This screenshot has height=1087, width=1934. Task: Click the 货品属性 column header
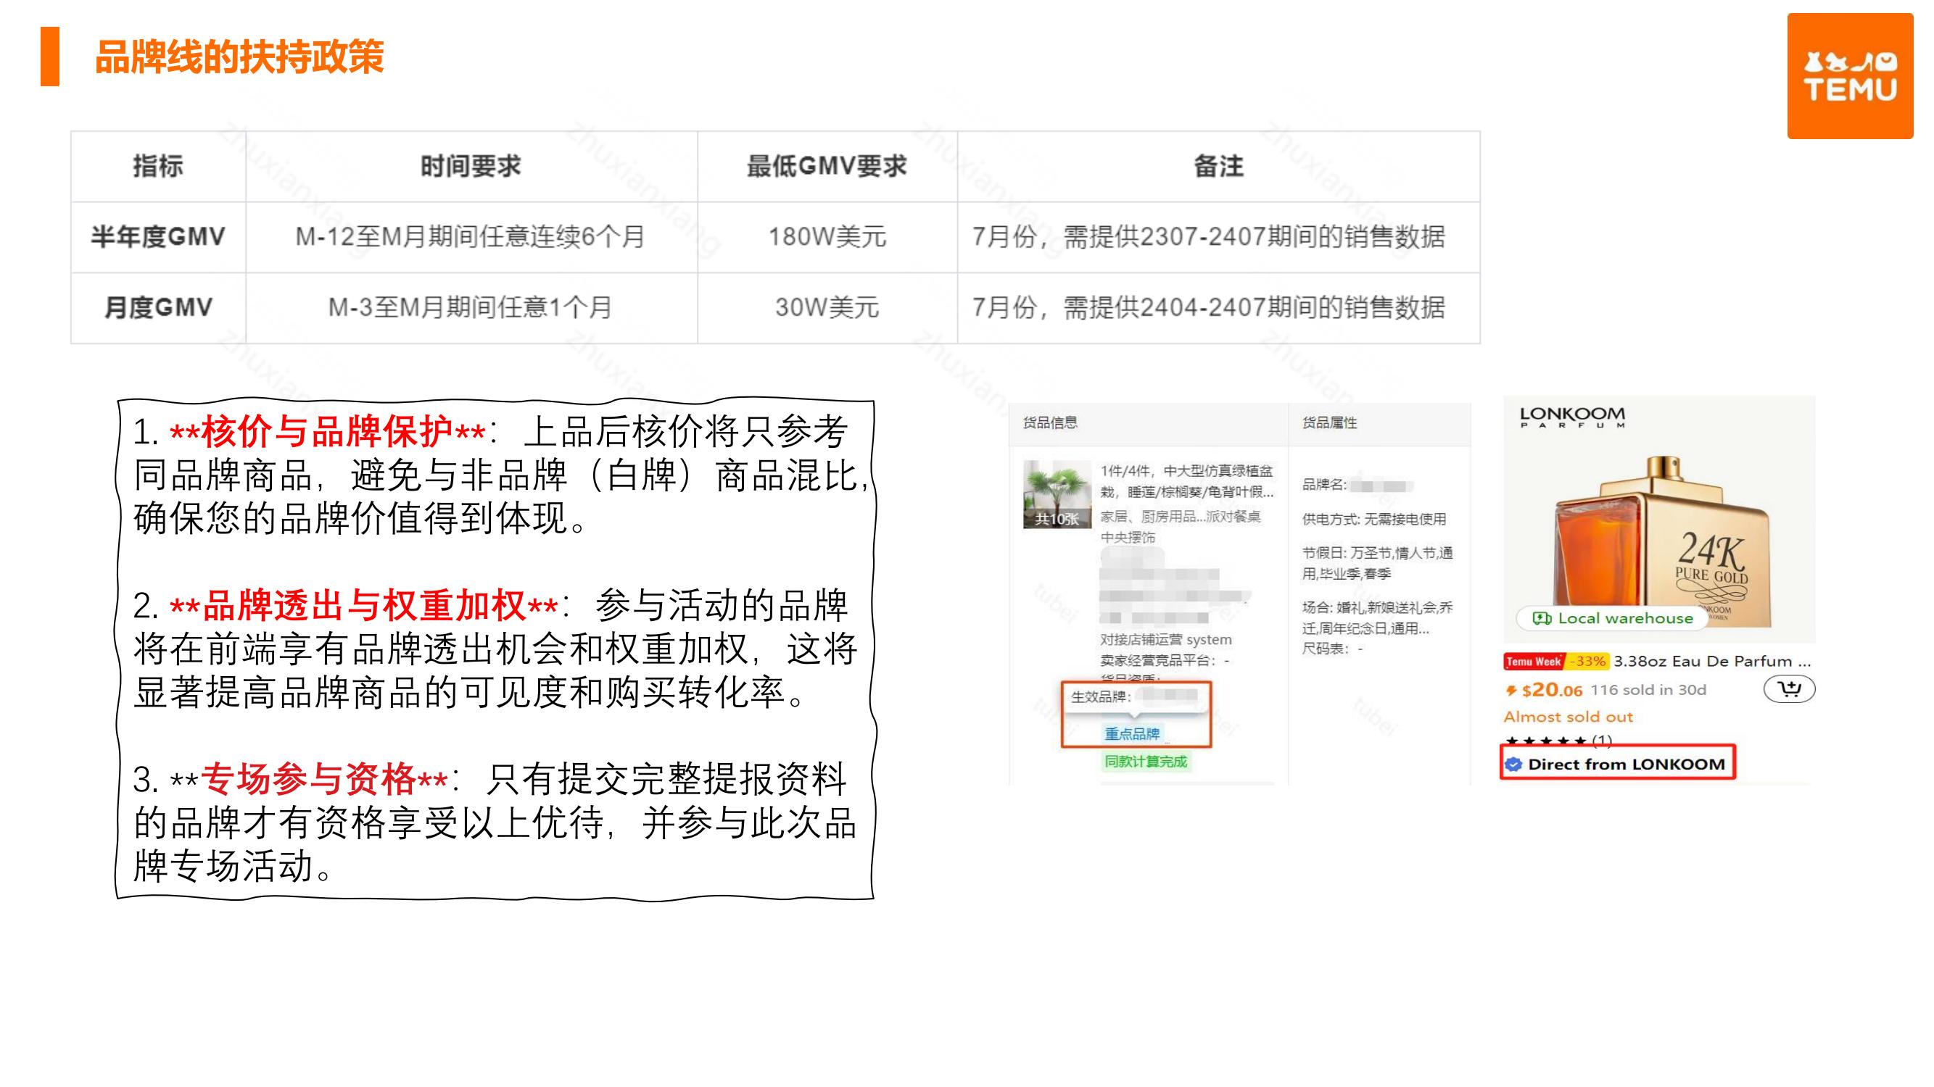(1329, 423)
